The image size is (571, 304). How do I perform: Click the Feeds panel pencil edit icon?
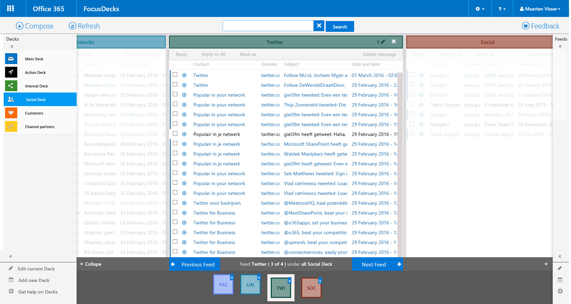point(560,268)
